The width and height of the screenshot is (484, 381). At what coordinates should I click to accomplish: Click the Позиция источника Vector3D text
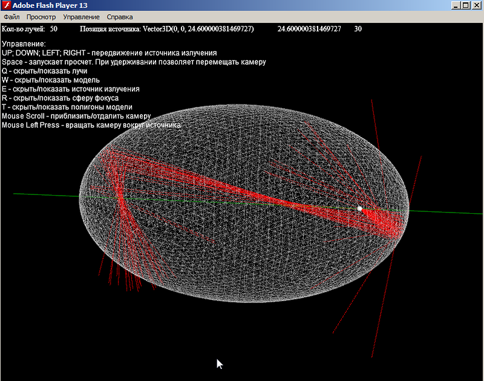coord(167,29)
